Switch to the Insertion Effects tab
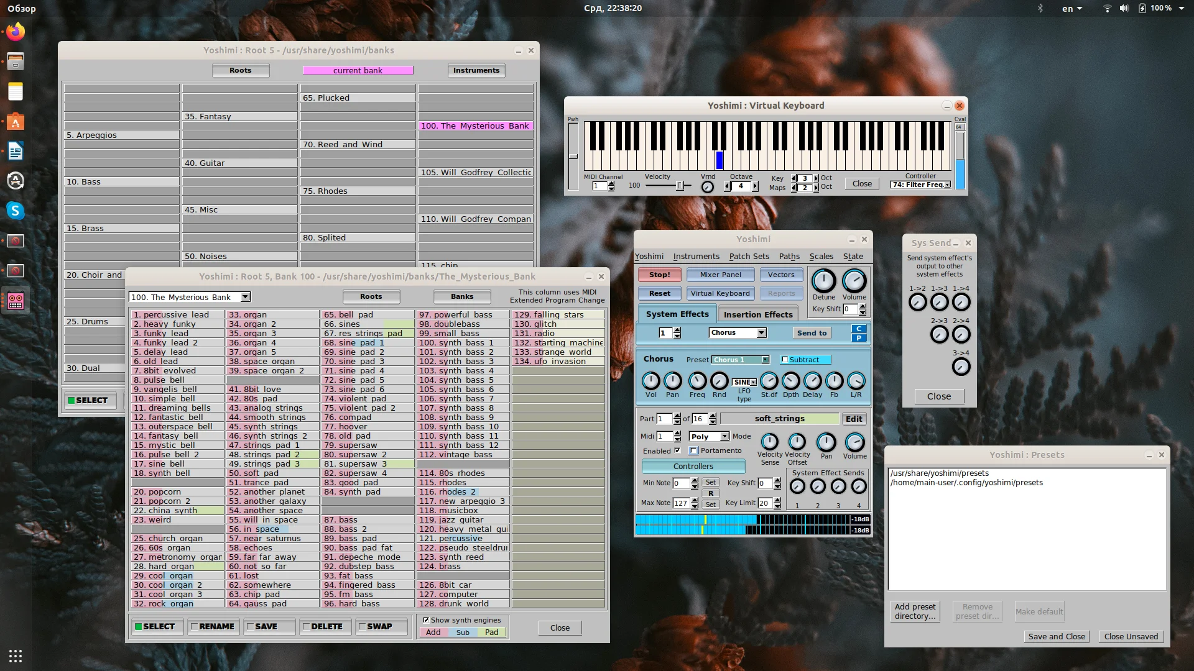Viewport: 1194px width, 671px height. (x=757, y=314)
